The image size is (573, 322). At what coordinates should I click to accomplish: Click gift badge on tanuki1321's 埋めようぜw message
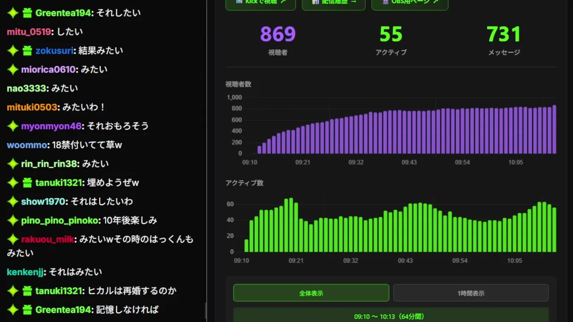click(27, 182)
